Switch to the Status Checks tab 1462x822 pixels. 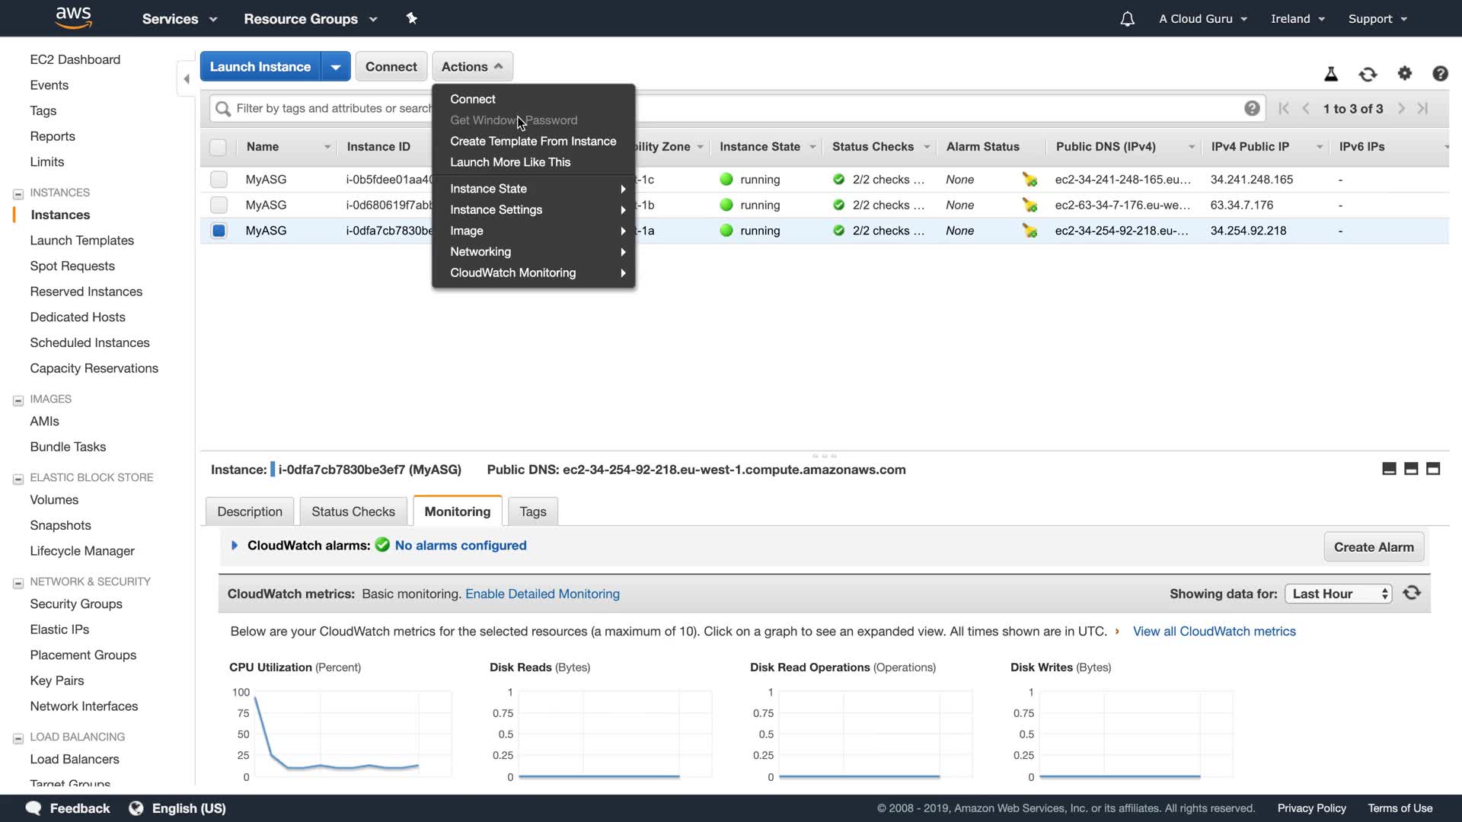[353, 511]
